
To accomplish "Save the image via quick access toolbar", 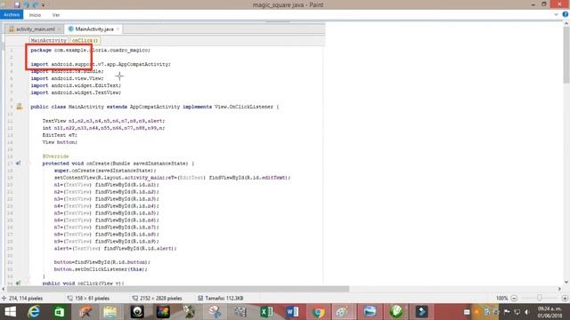I will (17, 4).
